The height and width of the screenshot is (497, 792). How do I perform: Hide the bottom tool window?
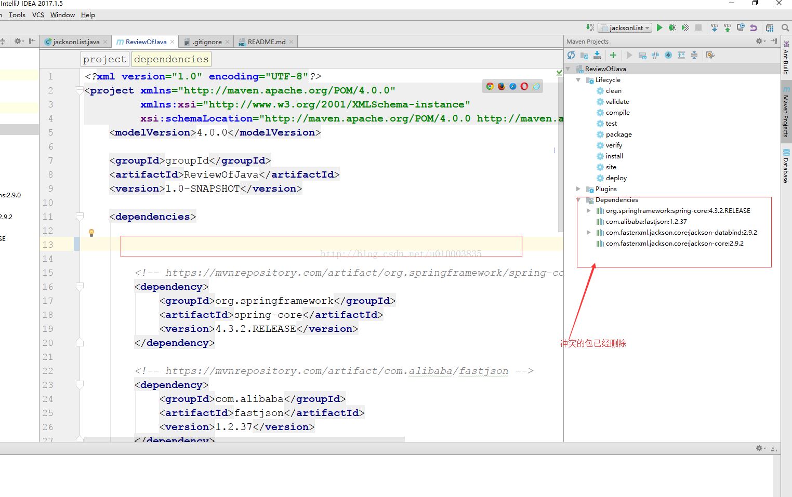(774, 448)
